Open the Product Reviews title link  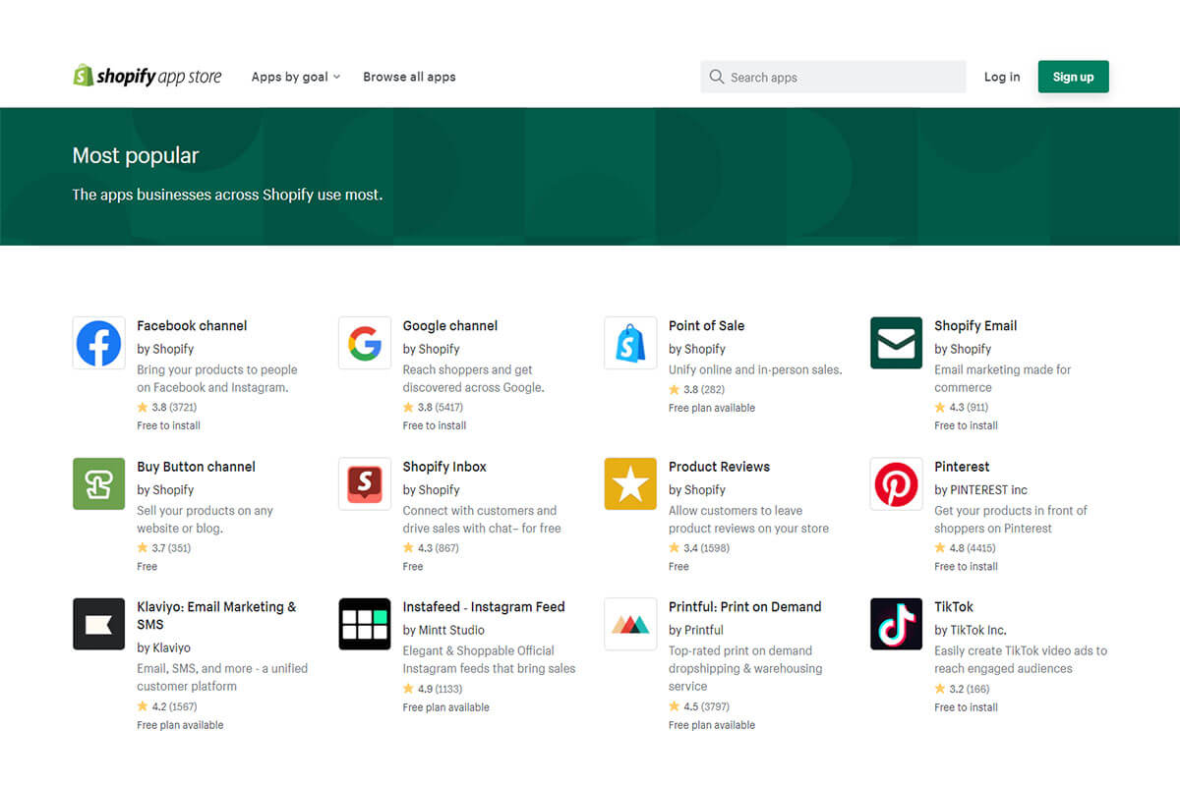(719, 466)
